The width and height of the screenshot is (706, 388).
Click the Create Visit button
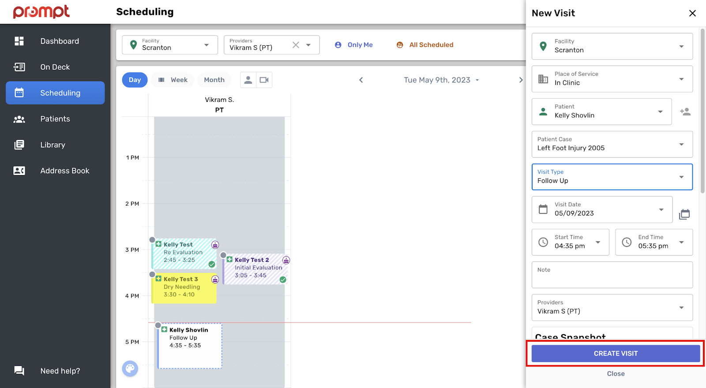[615, 354]
